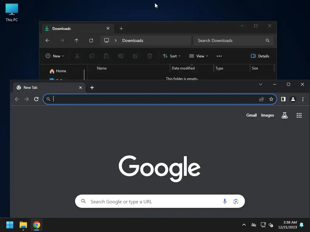Reload the page in Chrome
The height and width of the screenshot is (232, 310).
[36, 99]
